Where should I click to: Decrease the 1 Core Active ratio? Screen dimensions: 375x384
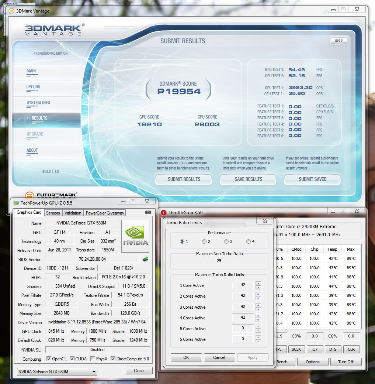pyautogui.click(x=258, y=287)
